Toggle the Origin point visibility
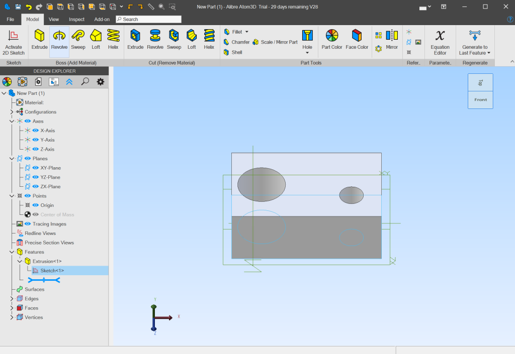The width and height of the screenshot is (515, 354). [x=36, y=205]
